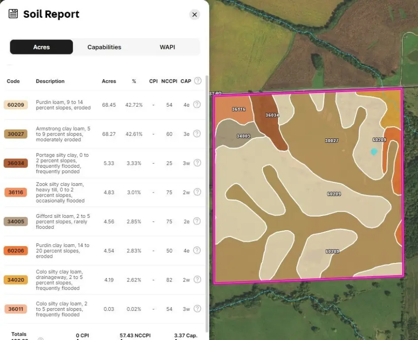Click help icon for Colo 34020 row

(x=197, y=280)
